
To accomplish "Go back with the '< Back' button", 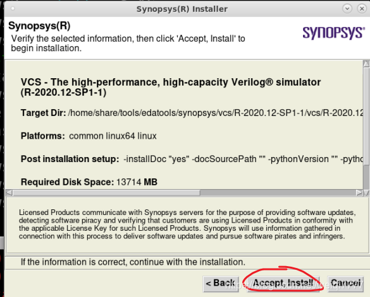I will click(x=221, y=284).
